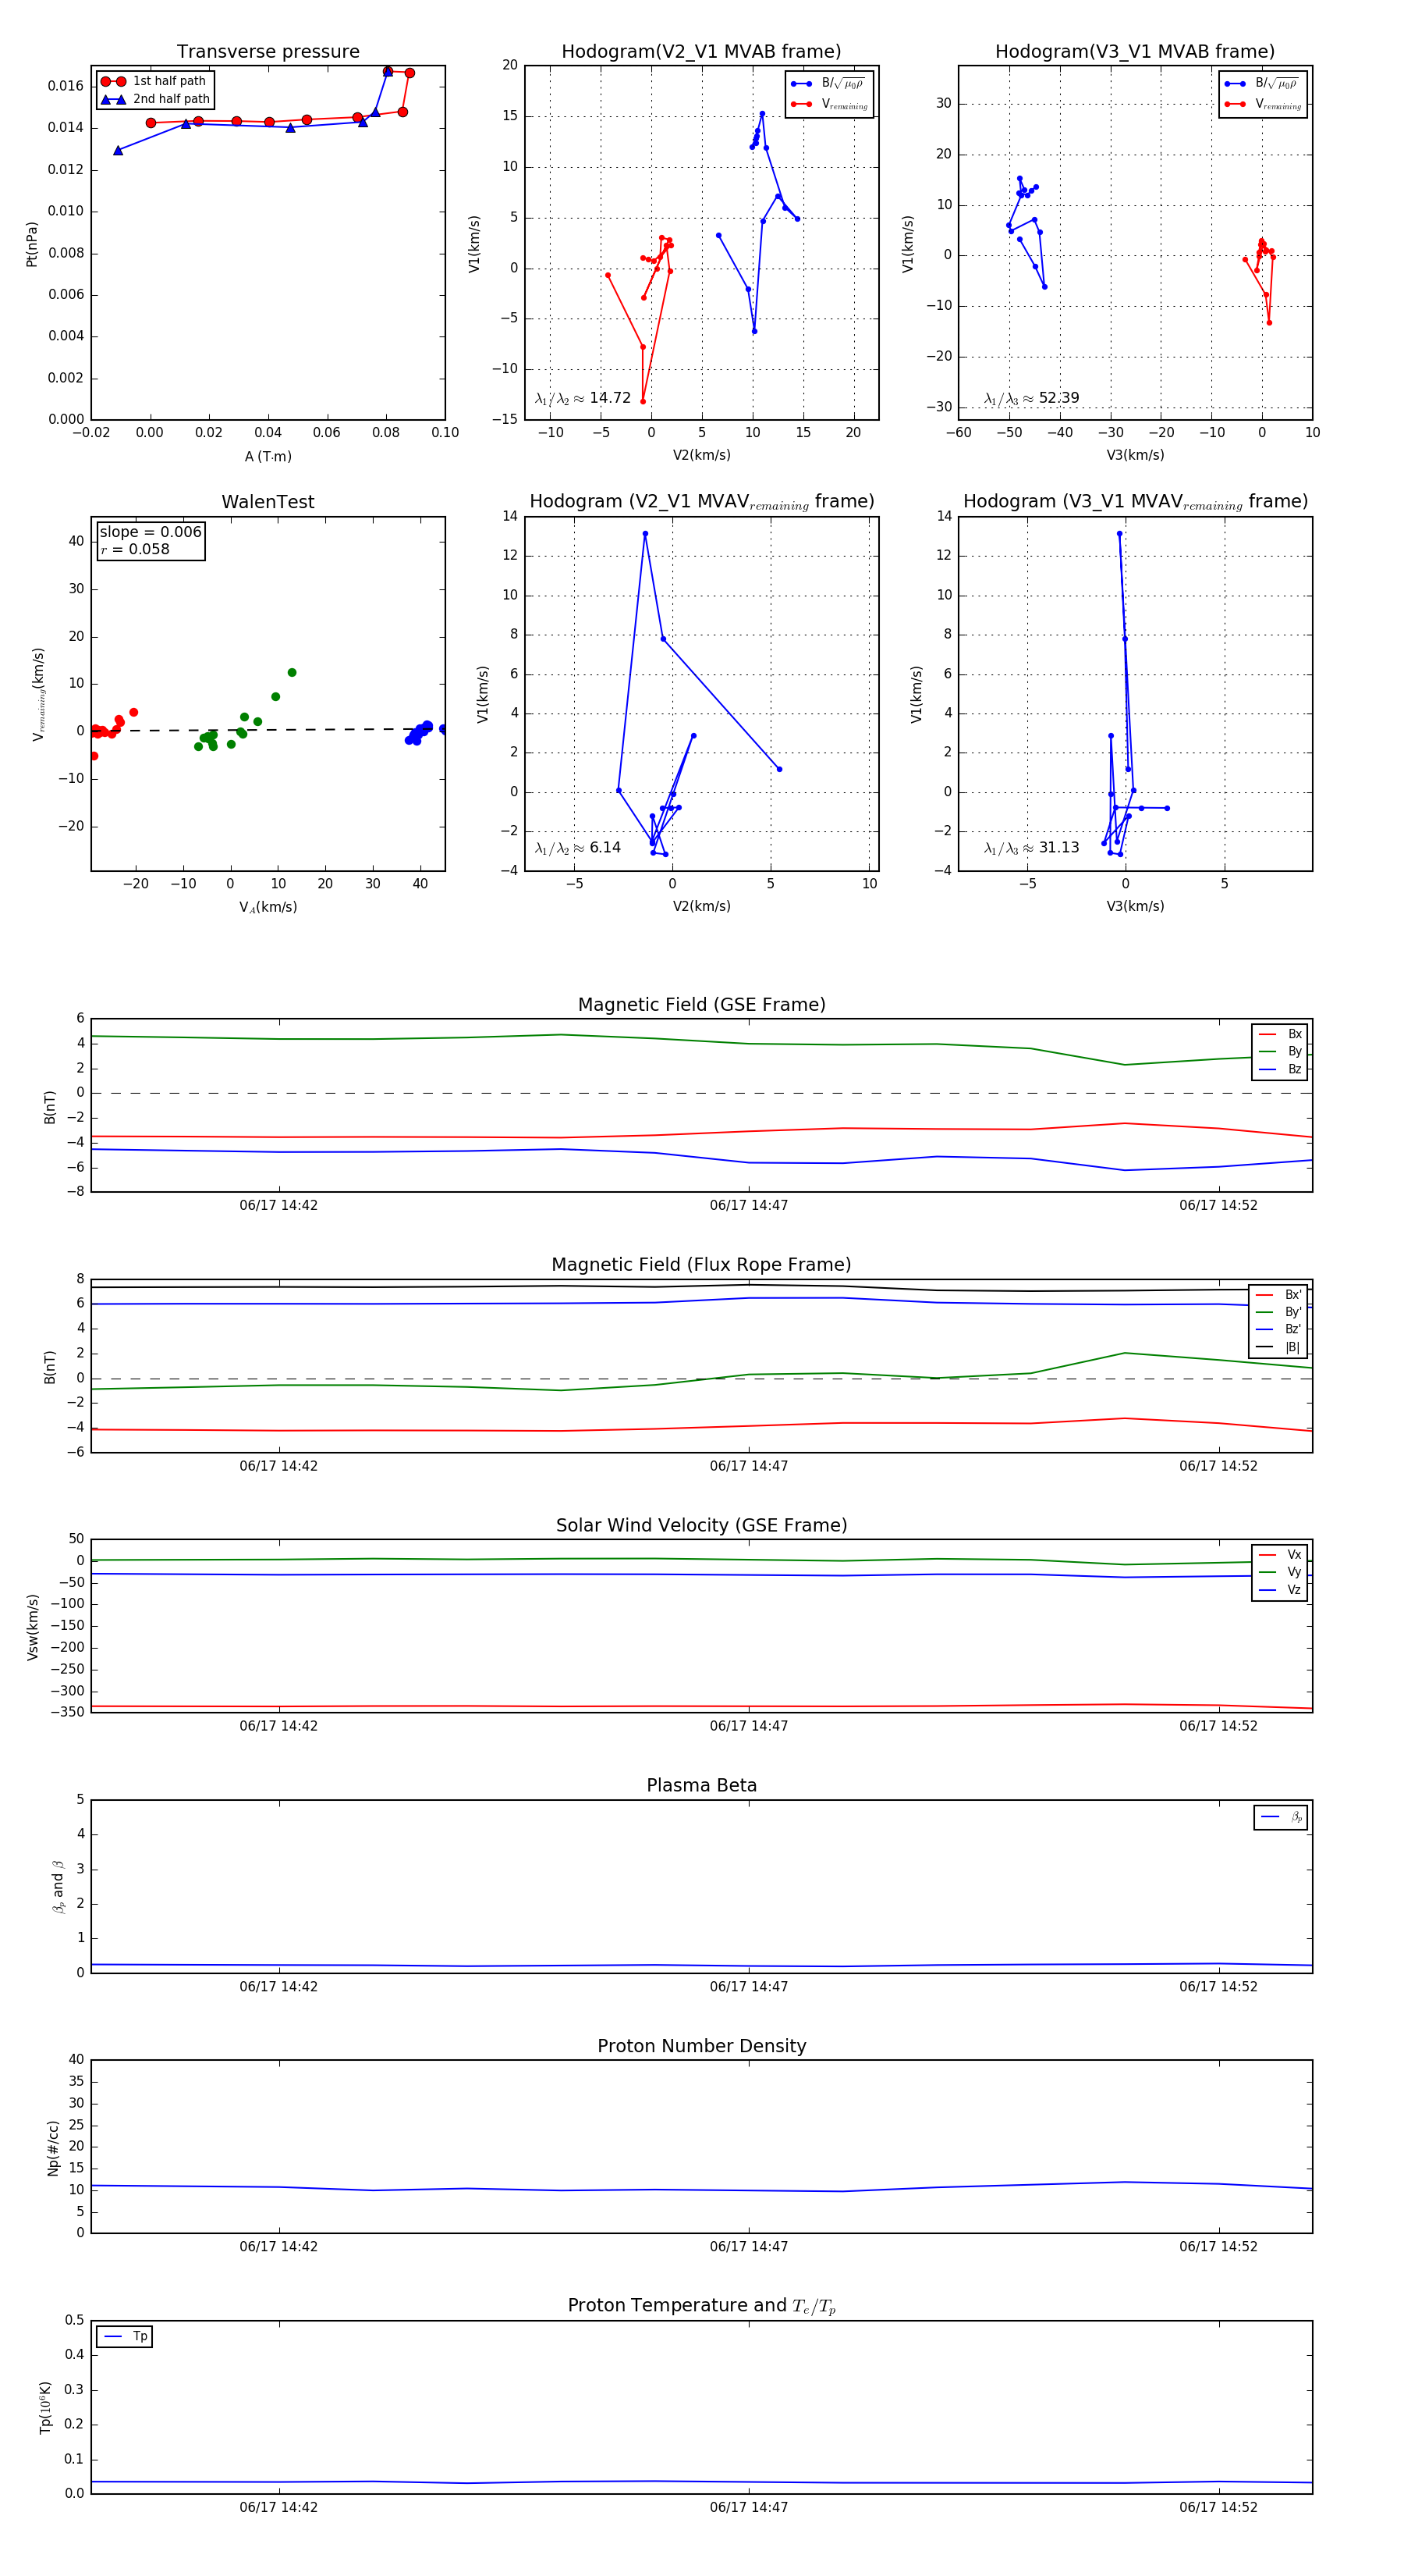Click the 'Vsw(km/s)' y-axis label
1404x2576 pixels.
(32, 1627)
